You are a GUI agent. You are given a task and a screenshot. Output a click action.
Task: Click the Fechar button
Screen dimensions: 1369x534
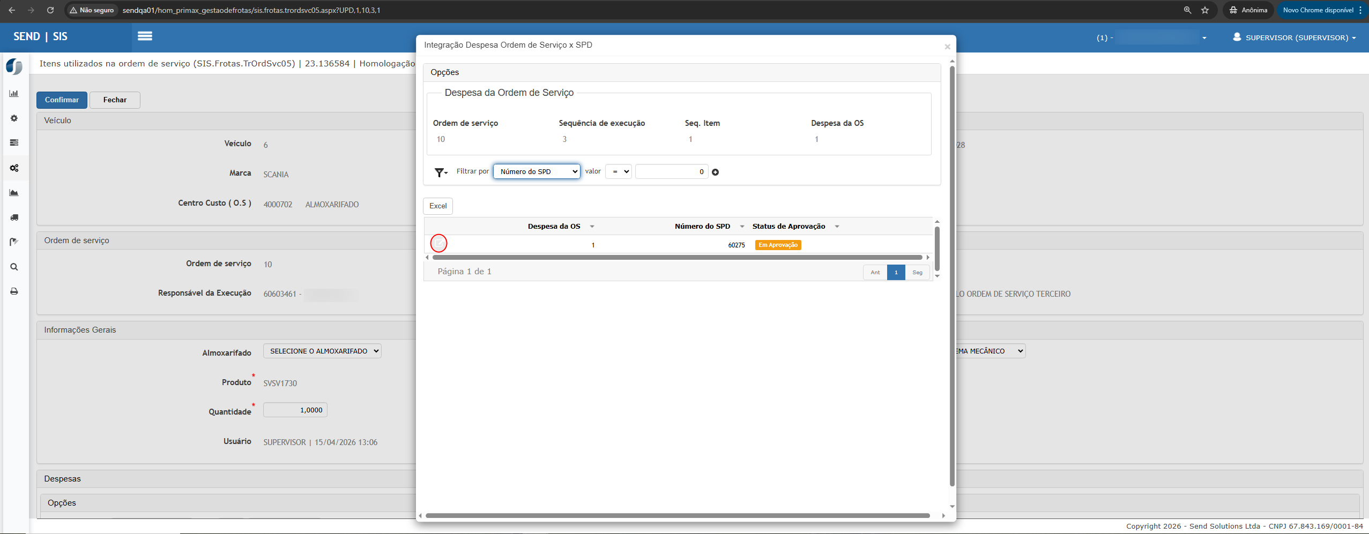[115, 100]
